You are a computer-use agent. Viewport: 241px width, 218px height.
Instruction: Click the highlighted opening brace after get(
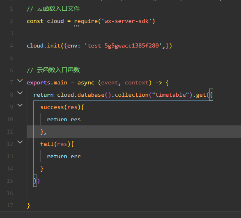click(211, 95)
